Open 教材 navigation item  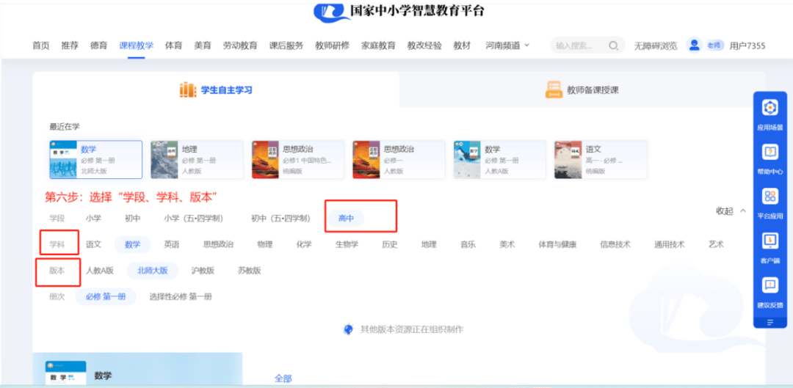(x=462, y=45)
